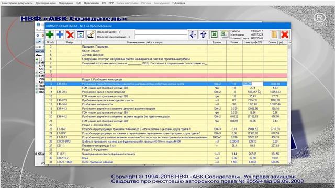This screenshot has height=188, width=335.
Task: Click the red X delete-row icon
Action: [70, 34]
